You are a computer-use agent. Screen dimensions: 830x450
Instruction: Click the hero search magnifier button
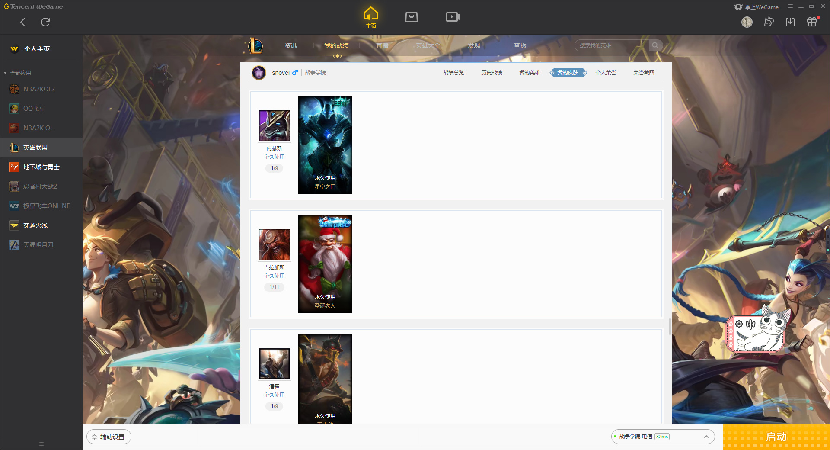tap(655, 45)
